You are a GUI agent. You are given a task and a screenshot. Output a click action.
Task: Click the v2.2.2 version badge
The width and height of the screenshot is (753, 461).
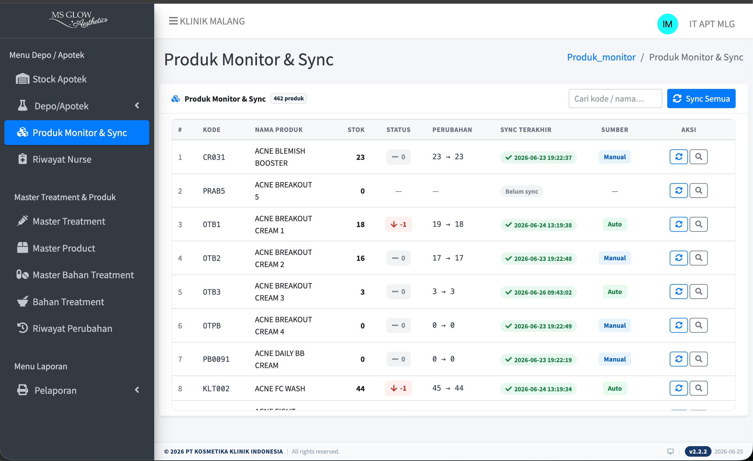[698, 451]
